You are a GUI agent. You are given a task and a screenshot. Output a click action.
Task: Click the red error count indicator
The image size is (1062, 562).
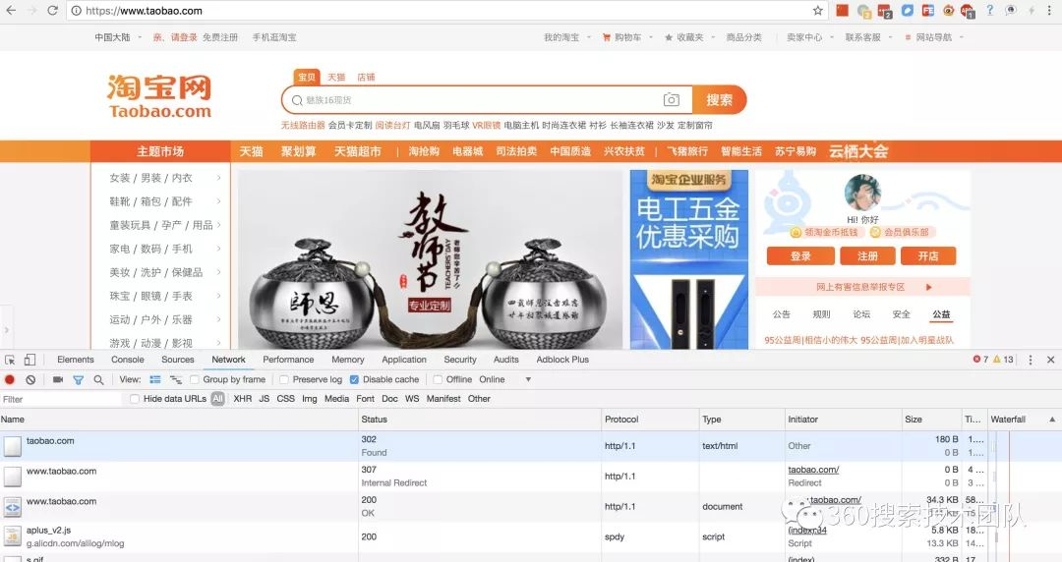click(x=980, y=360)
